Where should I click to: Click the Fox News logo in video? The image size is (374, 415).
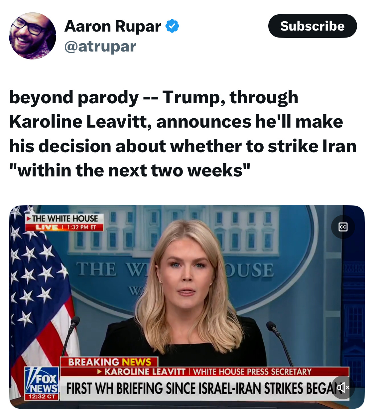[42, 381]
